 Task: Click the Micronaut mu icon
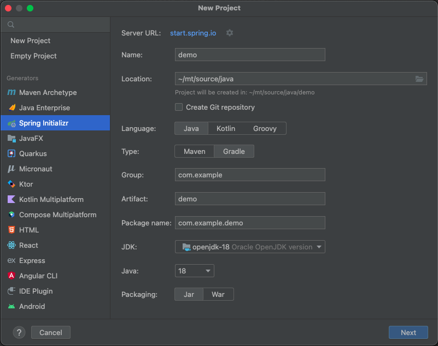(x=11, y=169)
